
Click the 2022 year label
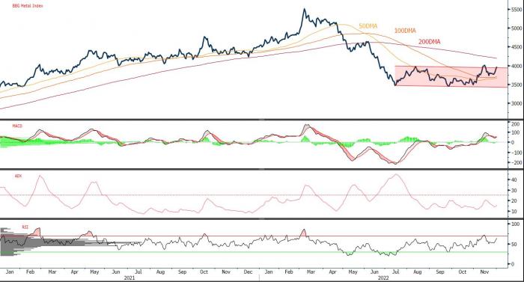click(383, 278)
